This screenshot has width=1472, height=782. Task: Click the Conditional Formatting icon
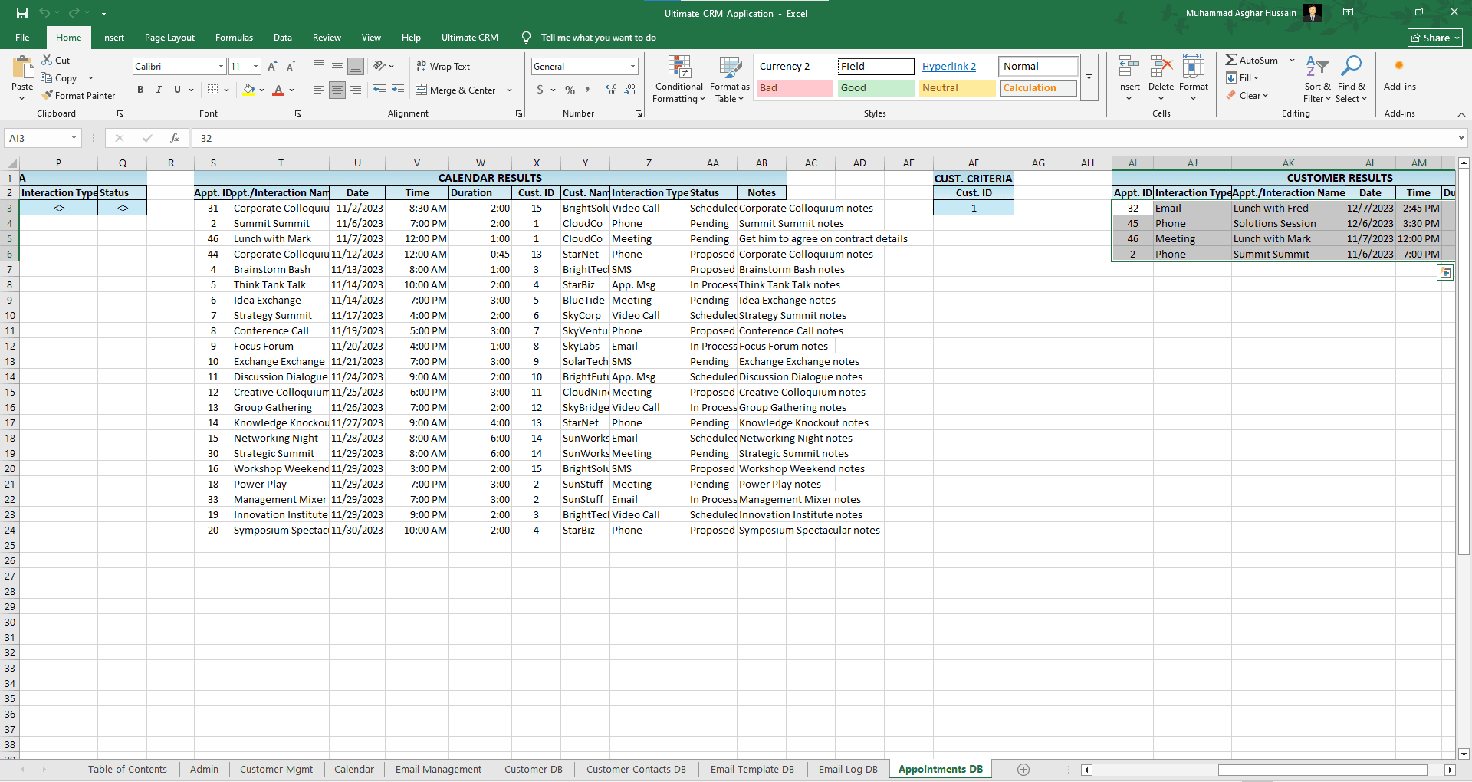tap(679, 68)
